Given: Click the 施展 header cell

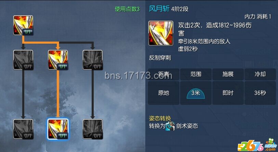Looking at the screenshot, I should 228,74.
